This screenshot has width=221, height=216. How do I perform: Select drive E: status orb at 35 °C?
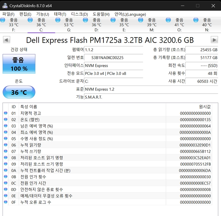(113, 20)
